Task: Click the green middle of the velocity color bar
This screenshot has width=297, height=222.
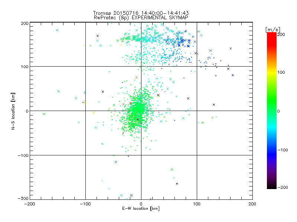Action: [x=272, y=106]
